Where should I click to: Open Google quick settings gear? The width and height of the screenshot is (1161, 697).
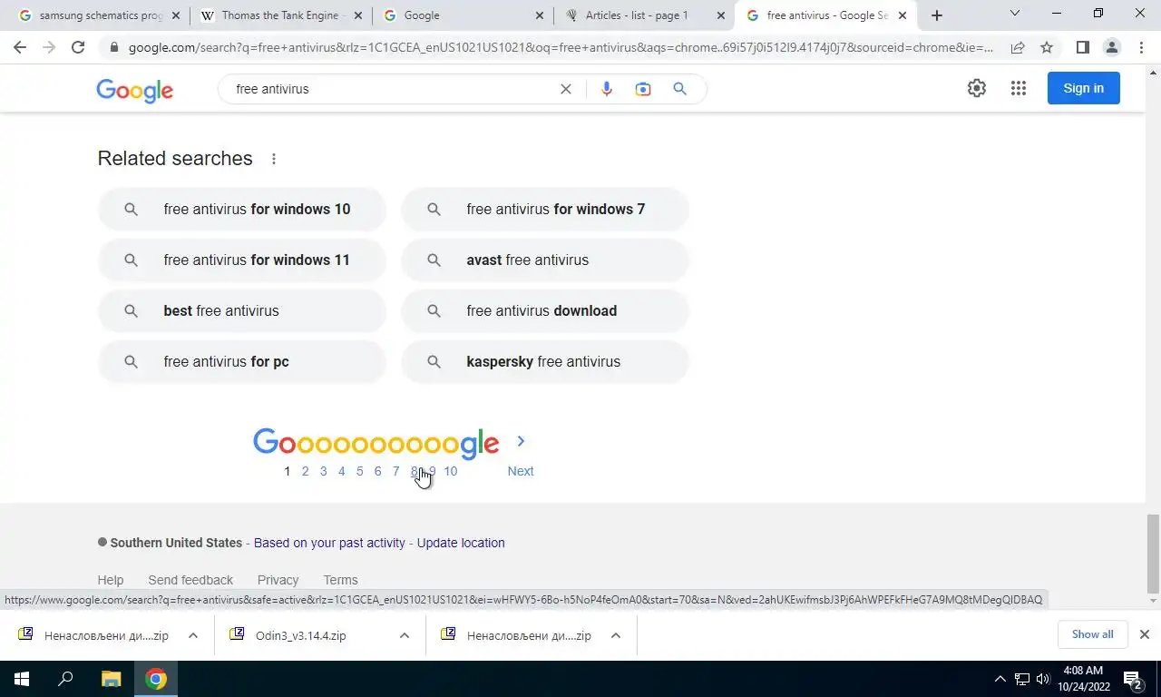pyautogui.click(x=977, y=88)
